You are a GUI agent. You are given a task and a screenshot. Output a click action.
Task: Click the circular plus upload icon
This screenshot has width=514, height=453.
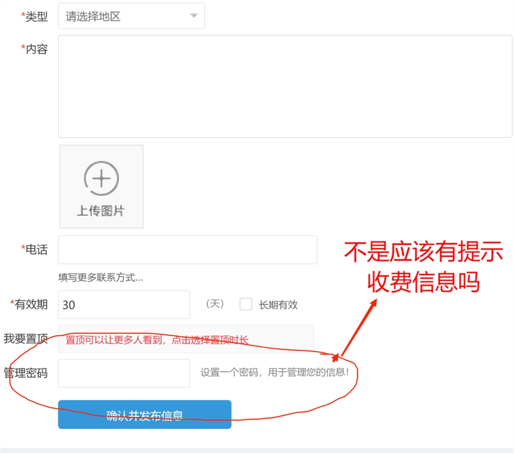[x=101, y=178]
